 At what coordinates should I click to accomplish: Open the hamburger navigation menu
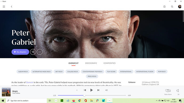pyautogui.click(x=4, y=7)
